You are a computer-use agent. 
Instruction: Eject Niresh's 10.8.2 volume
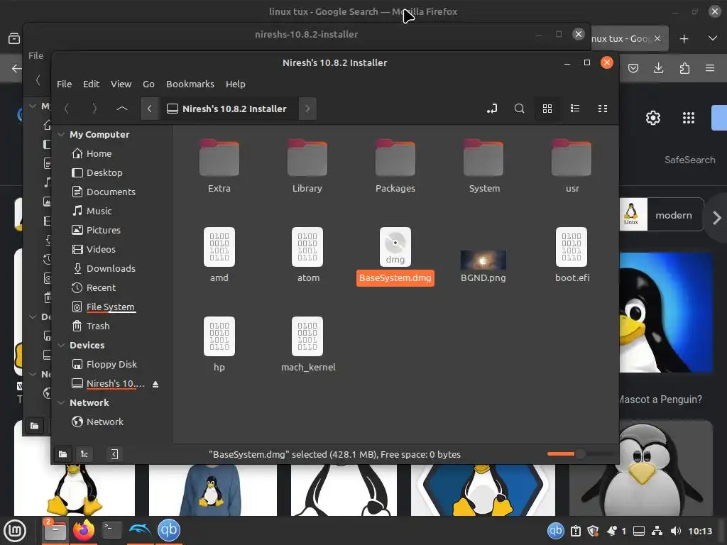click(x=155, y=384)
